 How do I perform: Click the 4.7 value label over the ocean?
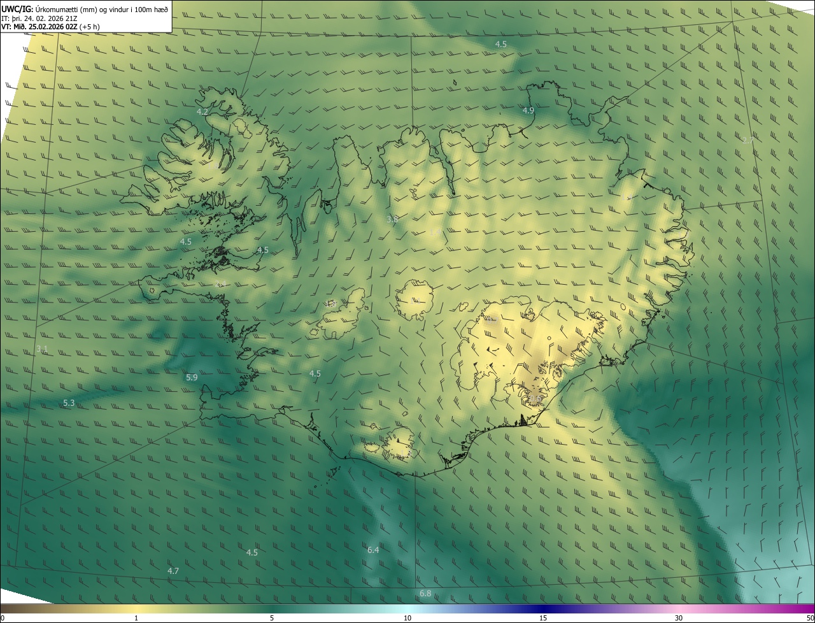click(173, 571)
